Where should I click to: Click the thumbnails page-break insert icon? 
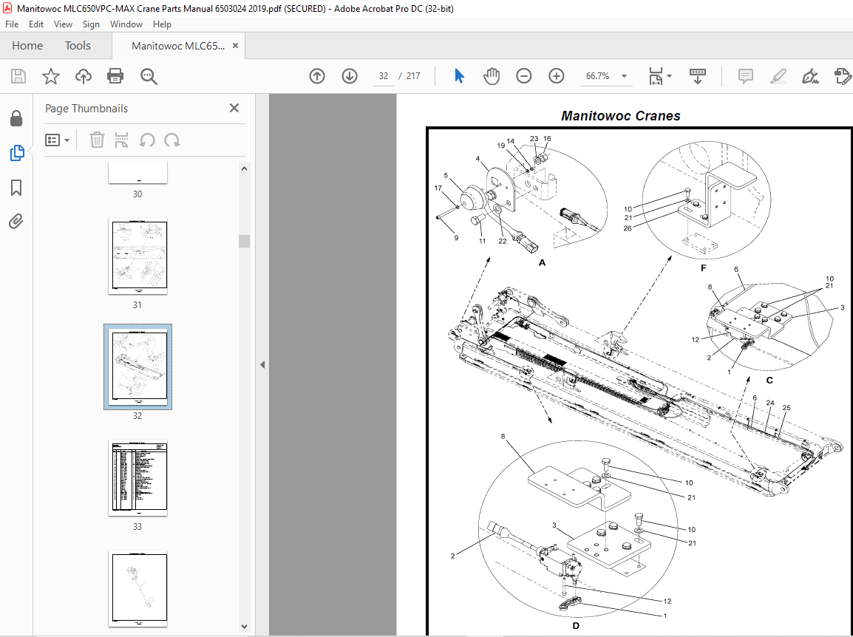pos(122,140)
